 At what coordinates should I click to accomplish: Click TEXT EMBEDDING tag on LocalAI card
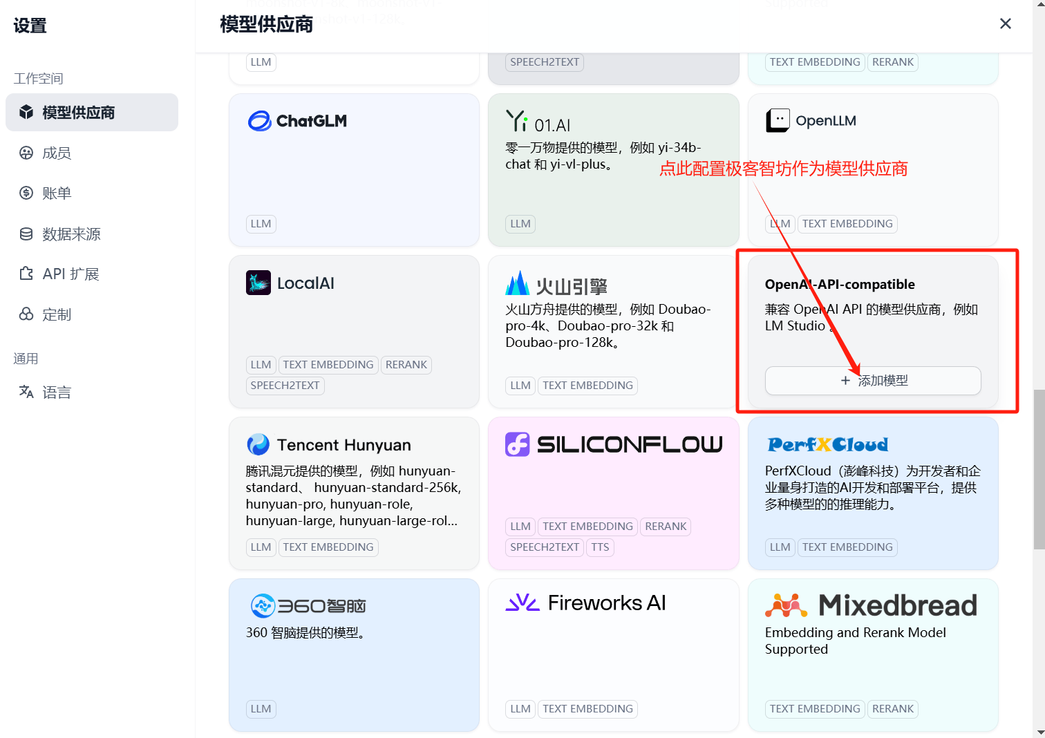328,365
